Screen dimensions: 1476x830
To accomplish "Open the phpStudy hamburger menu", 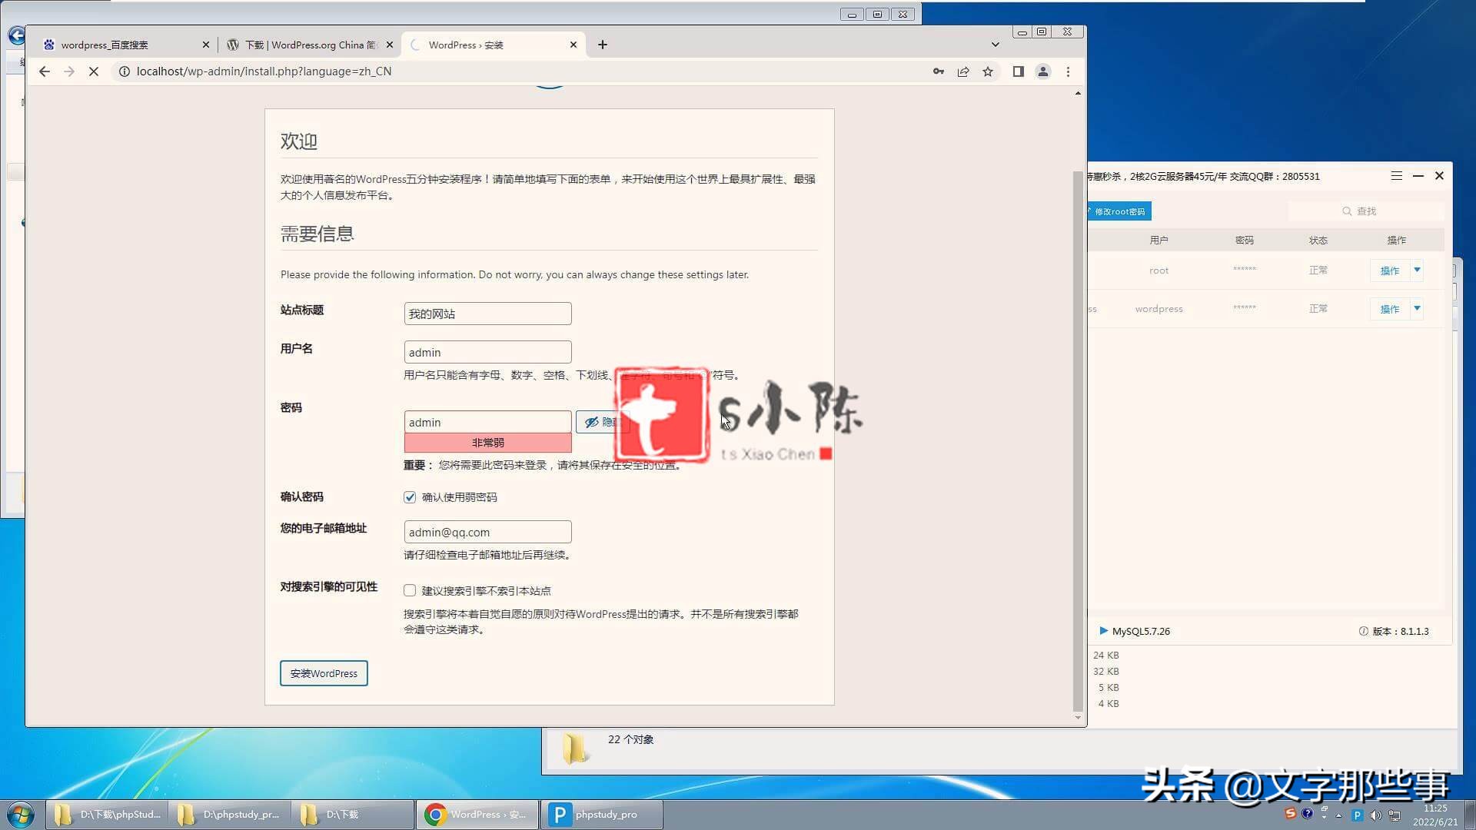I will [1395, 176].
